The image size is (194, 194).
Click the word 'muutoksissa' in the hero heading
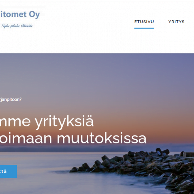[102, 138]
